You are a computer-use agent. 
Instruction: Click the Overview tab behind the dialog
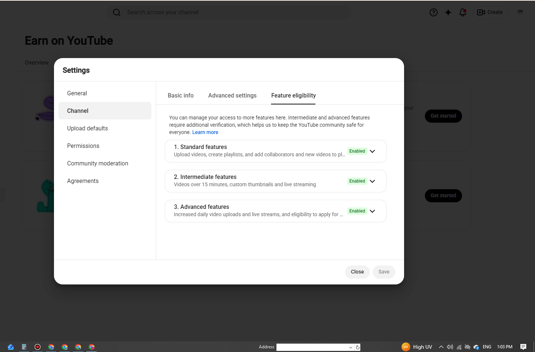tap(37, 62)
